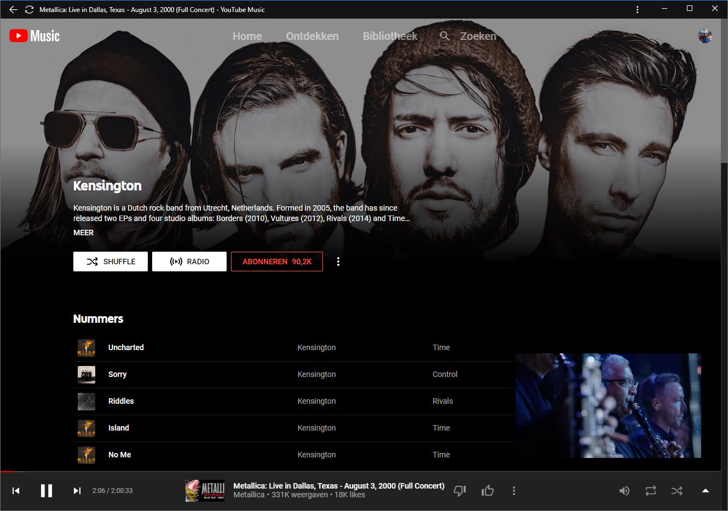Screen dimensions: 728x511
Task: Click the Kensington artist name heading
Action: (x=107, y=186)
